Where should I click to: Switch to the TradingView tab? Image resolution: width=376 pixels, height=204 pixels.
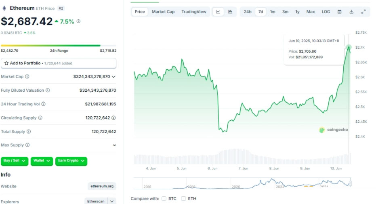[x=194, y=12]
